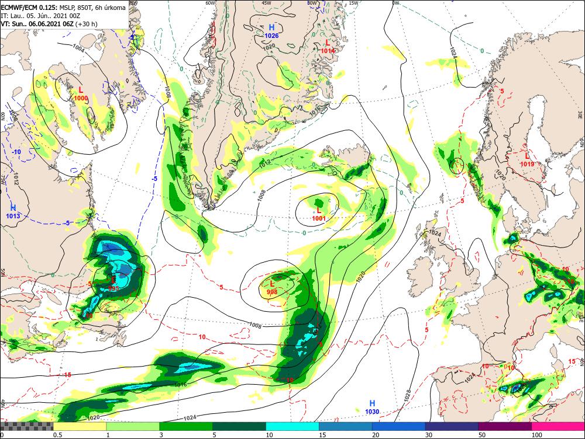
Task: Click the purple 50–100 mm legend swatch
Action: (x=505, y=426)
